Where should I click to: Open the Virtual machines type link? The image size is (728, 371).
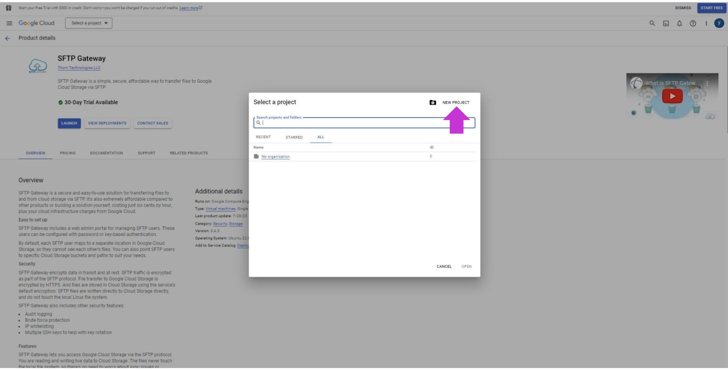pyautogui.click(x=221, y=209)
